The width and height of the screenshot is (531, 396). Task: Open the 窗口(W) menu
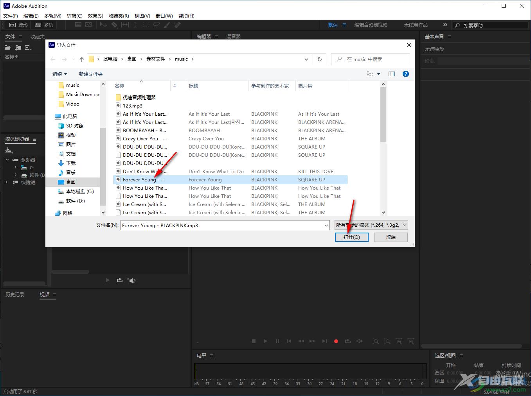(x=164, y=16)
